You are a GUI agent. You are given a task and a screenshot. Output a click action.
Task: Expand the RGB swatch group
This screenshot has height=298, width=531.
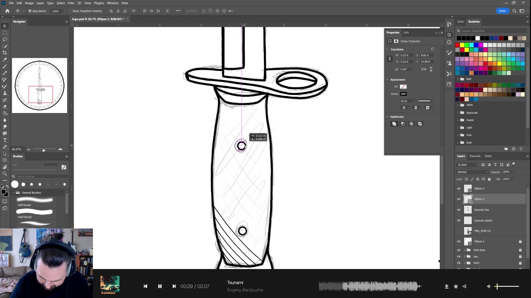point(458,79)
